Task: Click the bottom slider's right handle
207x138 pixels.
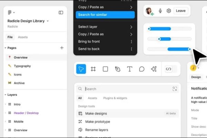Action: point(189,49)
